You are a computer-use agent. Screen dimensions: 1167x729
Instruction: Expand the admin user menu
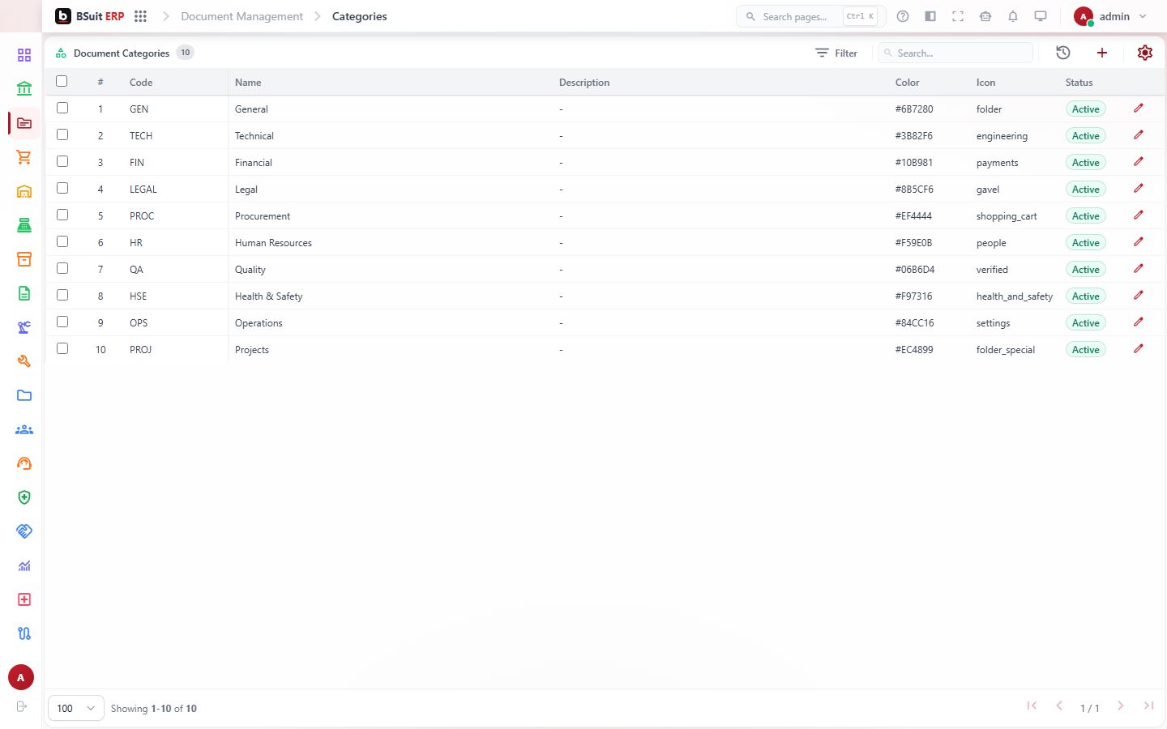click(1110, 16)
